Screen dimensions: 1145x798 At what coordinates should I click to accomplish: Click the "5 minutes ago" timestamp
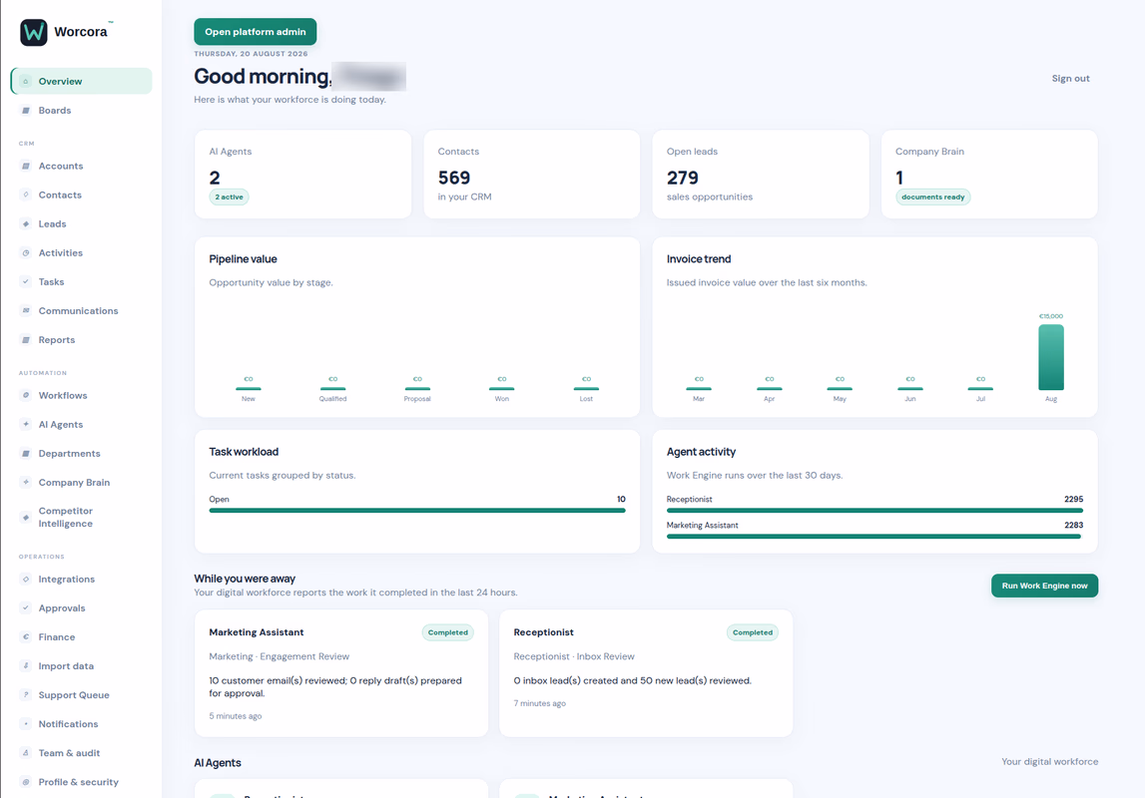pos(236,716)
